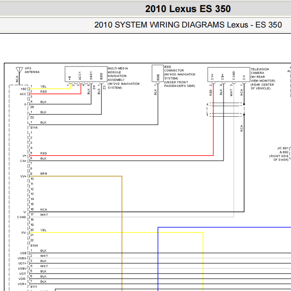This screenshot has width=291, height=291.
Task: Click the "E104" connector label
Action: (x=34, y=246)
